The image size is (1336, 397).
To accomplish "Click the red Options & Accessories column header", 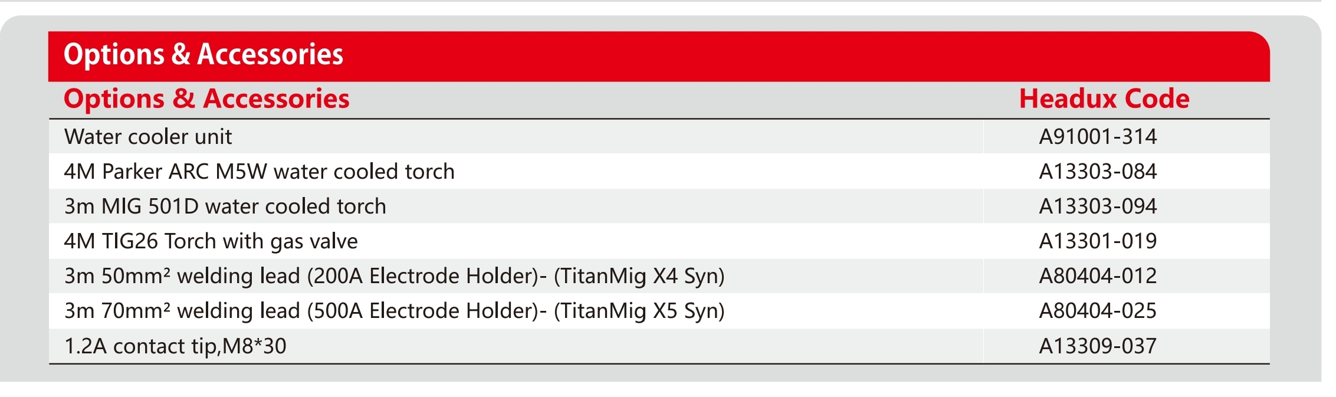I will pos(206,99).
